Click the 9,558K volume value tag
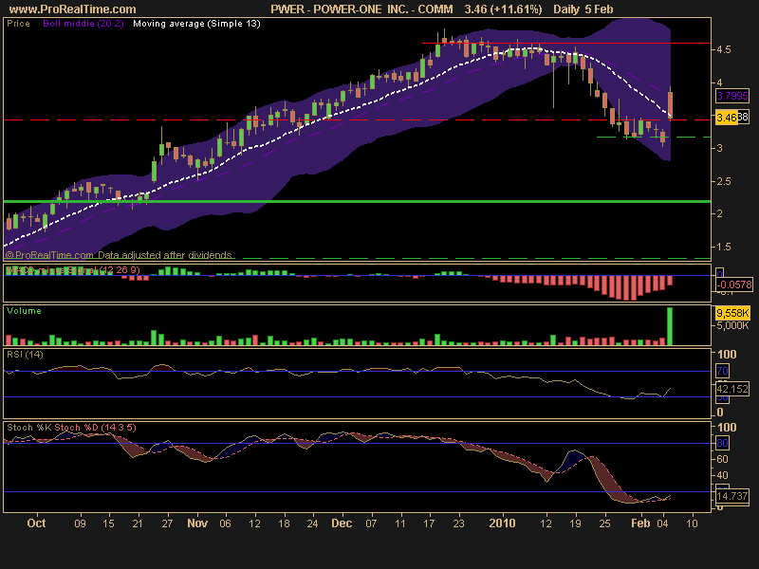 (x=732, y=313)
